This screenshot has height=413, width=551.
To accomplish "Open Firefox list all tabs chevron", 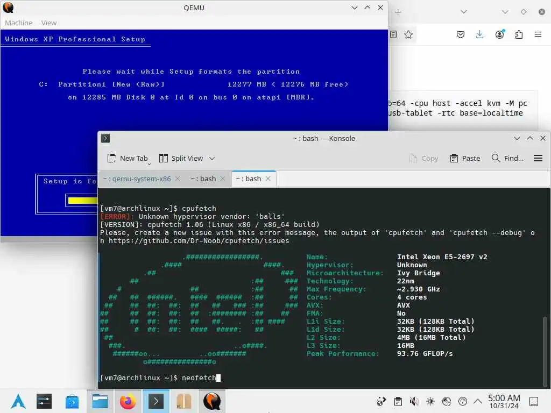I will click(464, 12).
